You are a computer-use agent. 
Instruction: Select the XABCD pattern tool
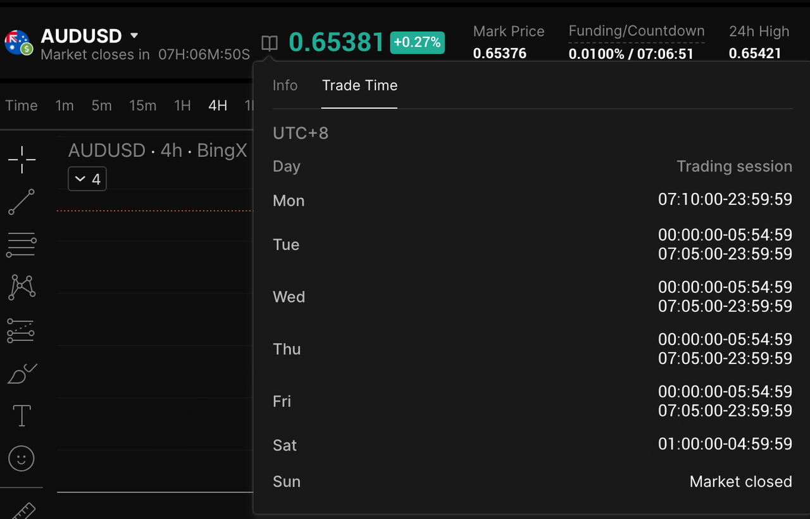tap(22, 287)
